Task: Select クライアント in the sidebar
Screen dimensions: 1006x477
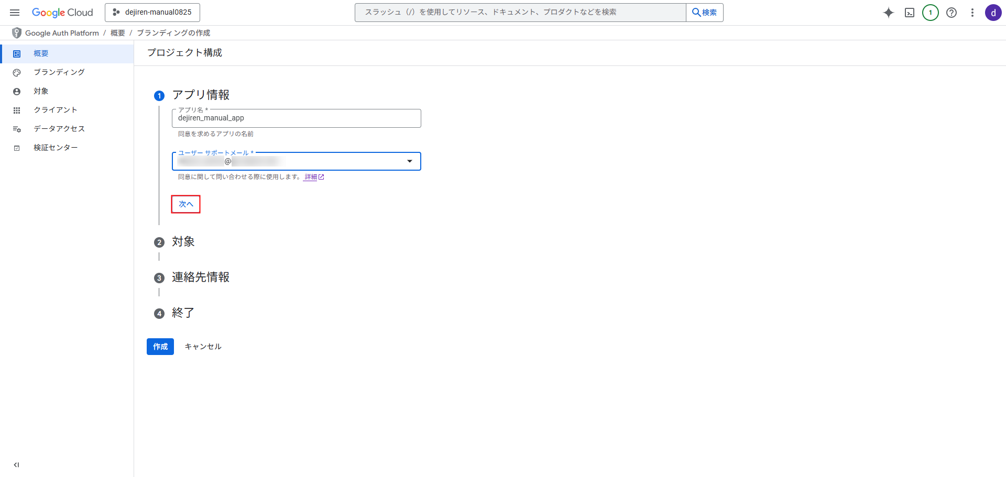Action: [55, 110]
